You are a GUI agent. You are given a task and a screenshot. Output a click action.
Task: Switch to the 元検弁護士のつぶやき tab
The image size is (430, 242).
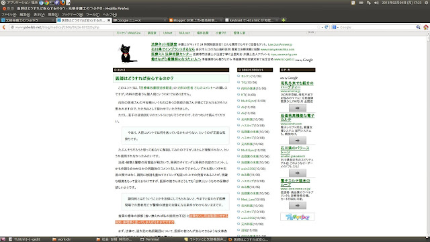point(28,20)
